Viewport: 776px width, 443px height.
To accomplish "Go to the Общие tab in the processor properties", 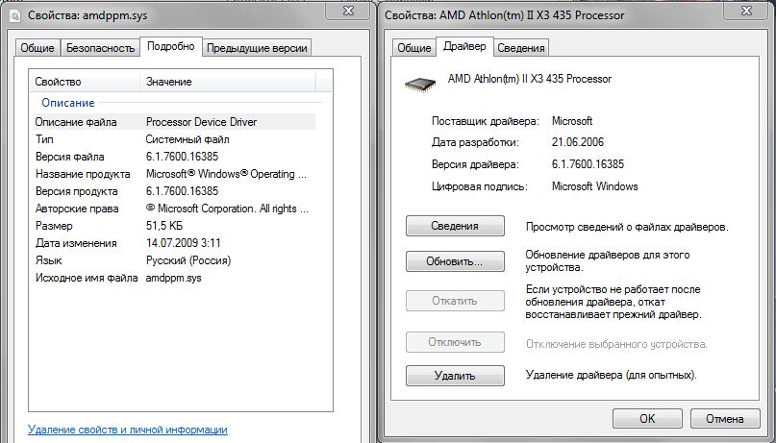I will [x=413, y=48].
